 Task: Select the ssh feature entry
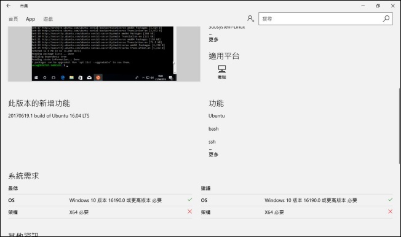click(x=212, y=142)
